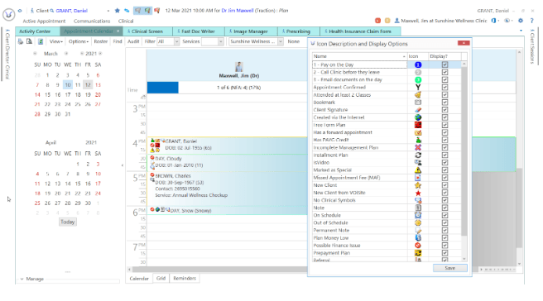543x301 pixels.
Task: Switch to the Clinical Screen tab
Action: [147, 31]
